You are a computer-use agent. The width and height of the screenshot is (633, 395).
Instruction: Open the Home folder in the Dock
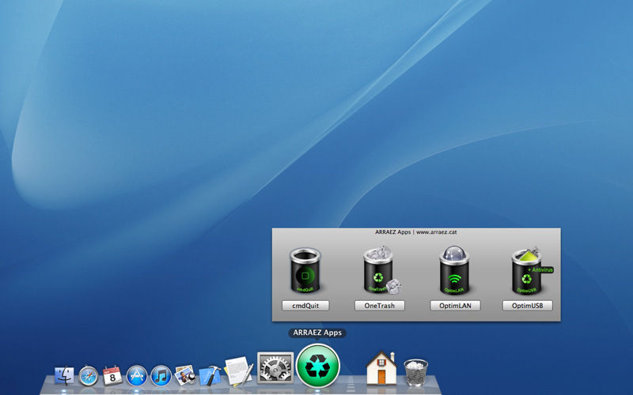tap(381, 367)
